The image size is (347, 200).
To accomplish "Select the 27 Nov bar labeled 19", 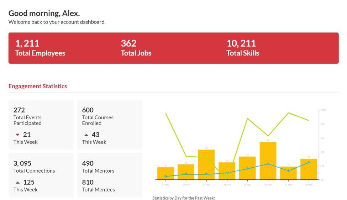I will [288, 173].
